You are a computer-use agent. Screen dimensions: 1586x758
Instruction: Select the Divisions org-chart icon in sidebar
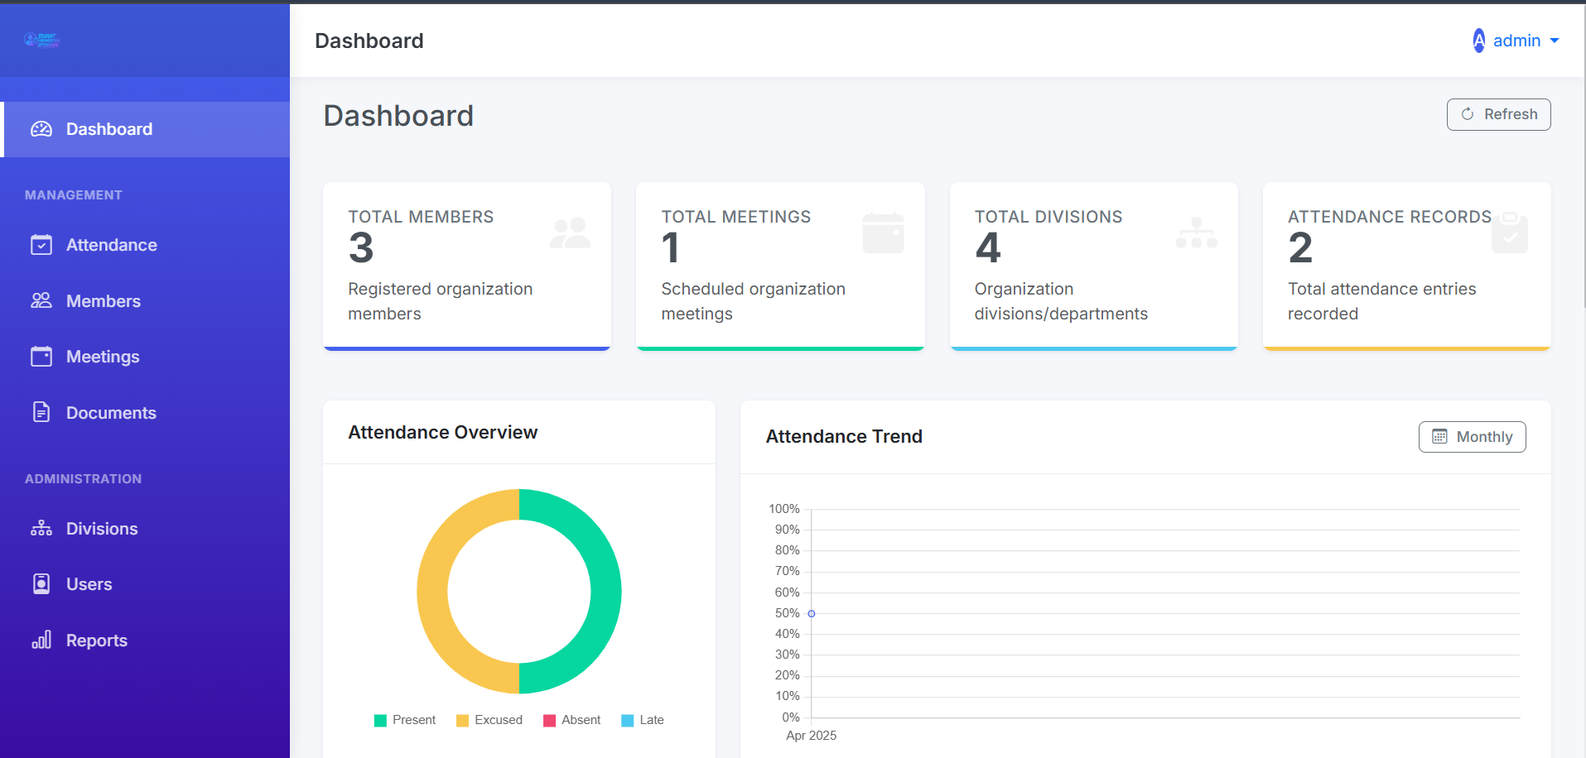[x=41, y=528]
